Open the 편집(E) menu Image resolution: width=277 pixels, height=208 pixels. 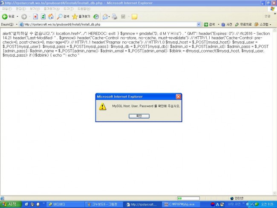pos(21,9)
